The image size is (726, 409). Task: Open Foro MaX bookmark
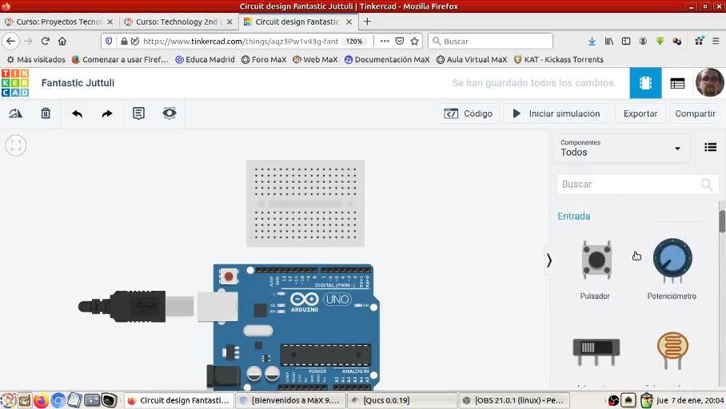pyautogui.click(x=263, y=59)
